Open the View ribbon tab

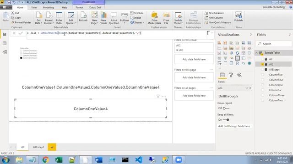pos(34,7)
